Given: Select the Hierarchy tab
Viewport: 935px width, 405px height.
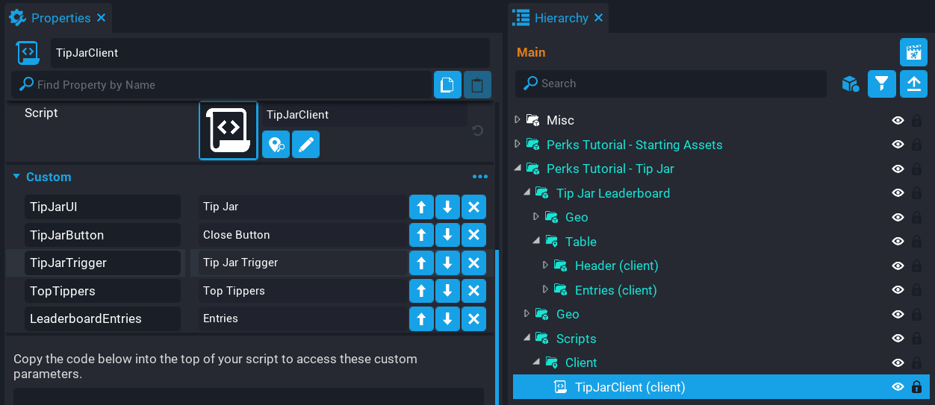Looking at the screenshot, I should (560, 17).
